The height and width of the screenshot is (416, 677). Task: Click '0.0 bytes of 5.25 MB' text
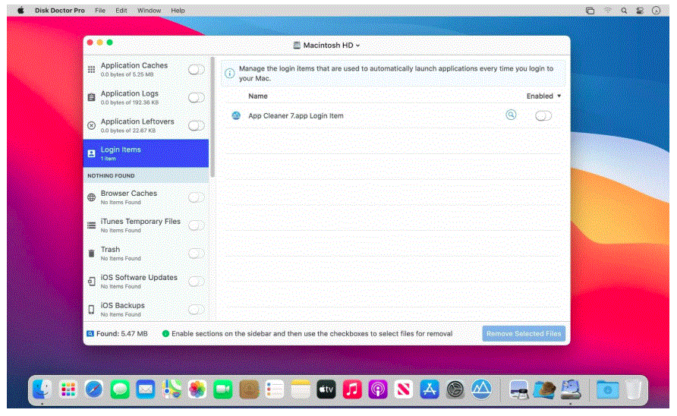[x=127, y=74]
